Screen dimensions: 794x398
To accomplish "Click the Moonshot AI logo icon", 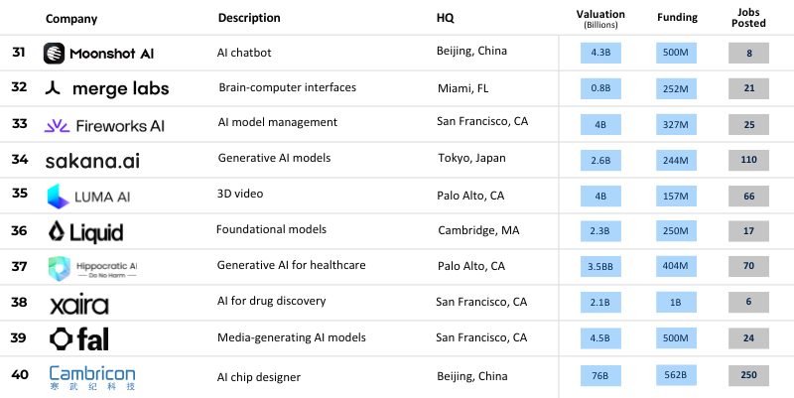I will tap(56, 54).
